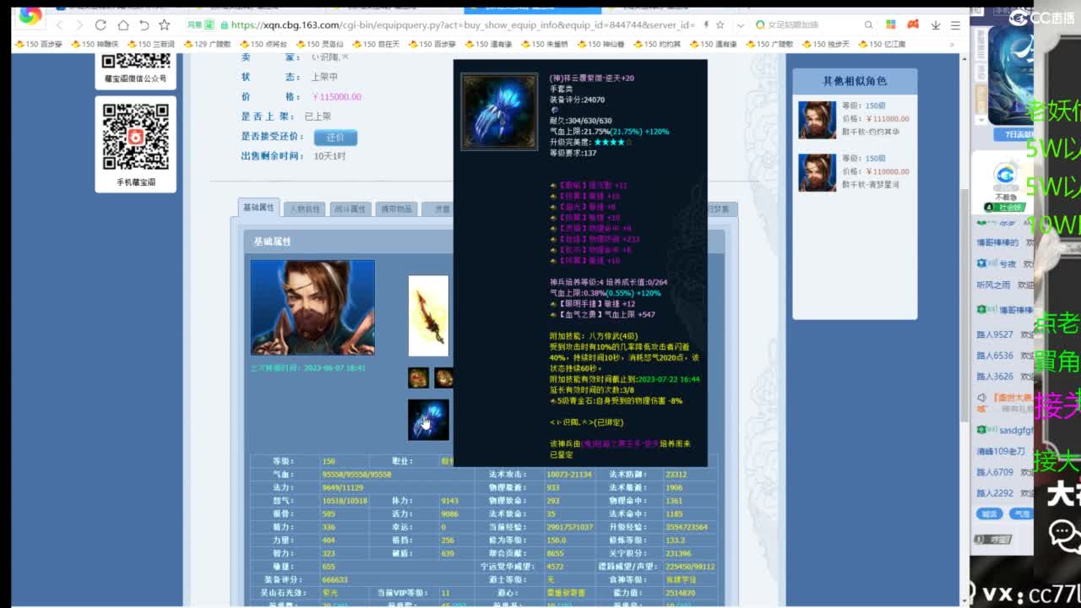
Task: Select the 基础属性 tab
Action: click(x=259, y=208)
